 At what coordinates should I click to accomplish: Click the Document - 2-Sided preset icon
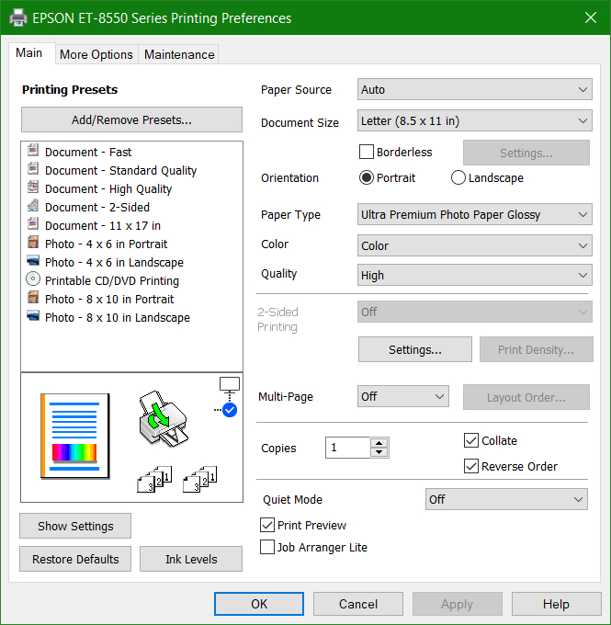click(33, 206)
